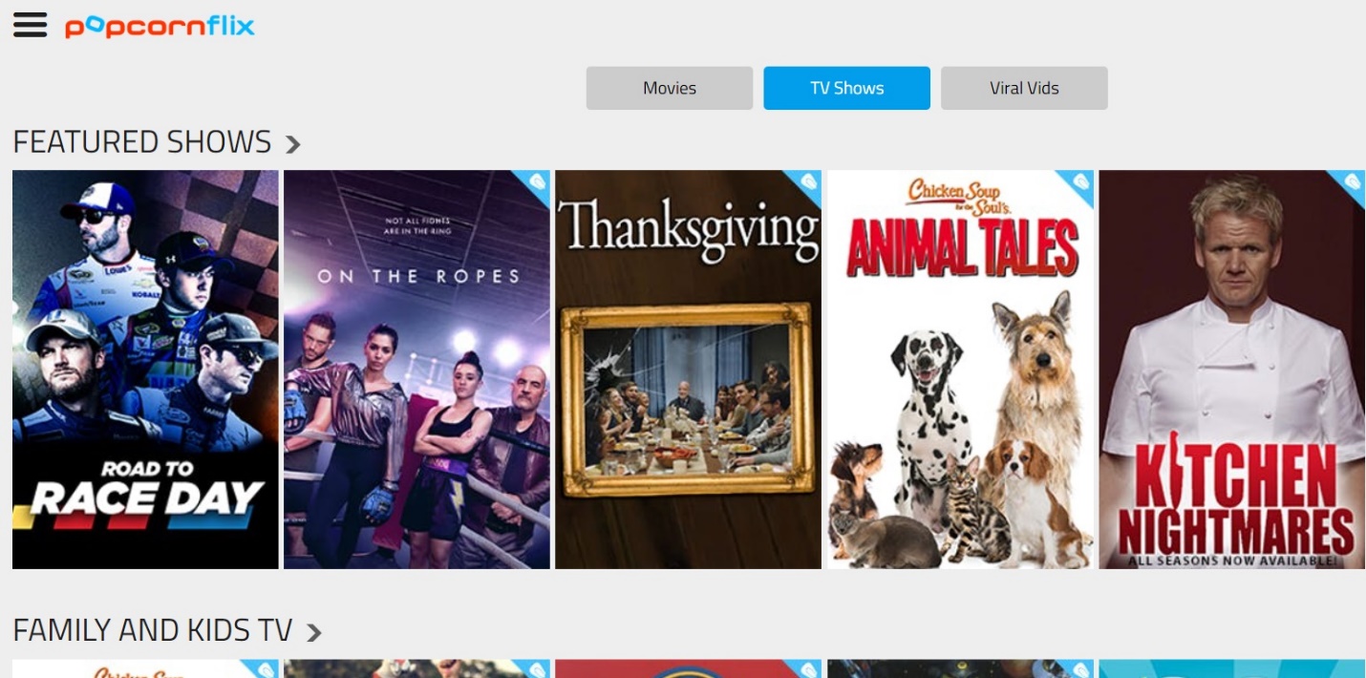Click the Popcornflix logo
This screenshot has height=678, width=1366.
coord(160,26)
